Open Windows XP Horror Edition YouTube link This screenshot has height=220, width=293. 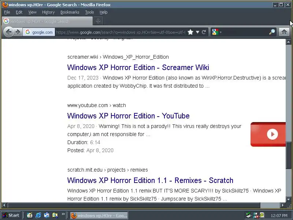pos(129,116)
